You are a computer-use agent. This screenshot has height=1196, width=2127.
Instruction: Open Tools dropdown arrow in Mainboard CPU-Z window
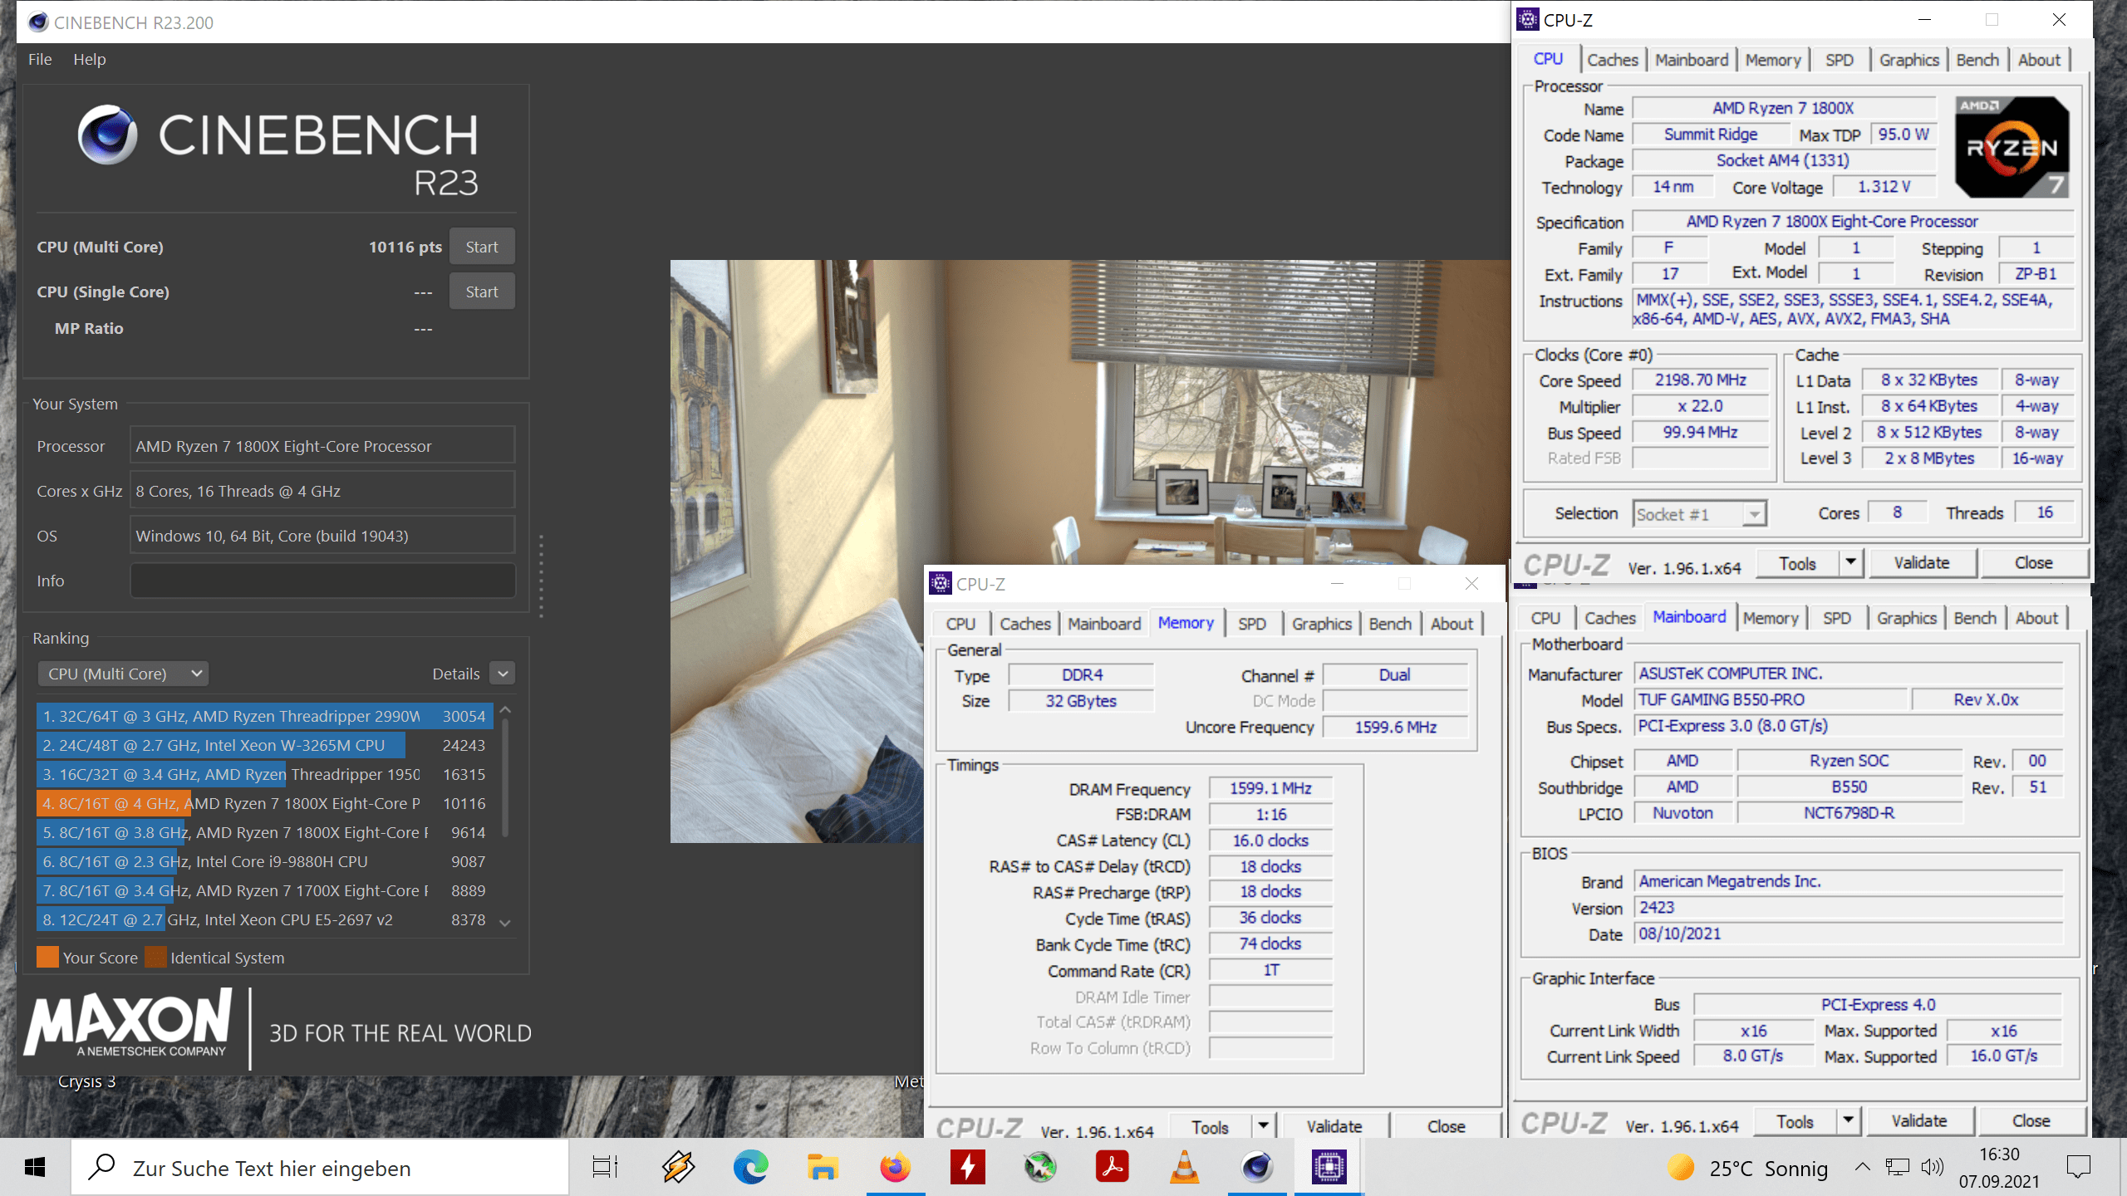tap(1848, 1121)
